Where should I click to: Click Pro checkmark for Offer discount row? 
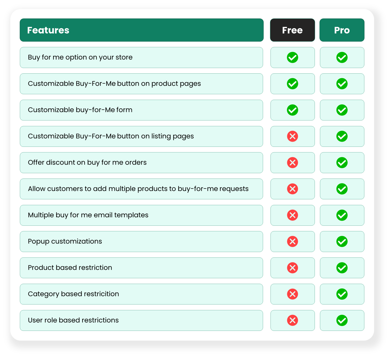(342, 163)
